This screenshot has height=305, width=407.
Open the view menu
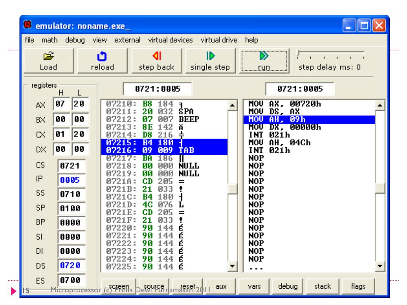pos(99,40)
